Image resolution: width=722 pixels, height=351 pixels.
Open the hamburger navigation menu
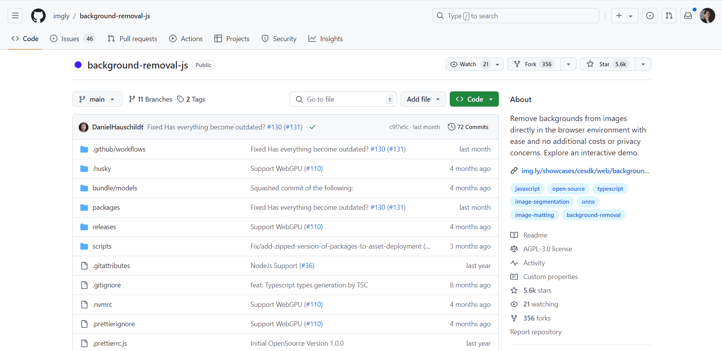point(14,15)
